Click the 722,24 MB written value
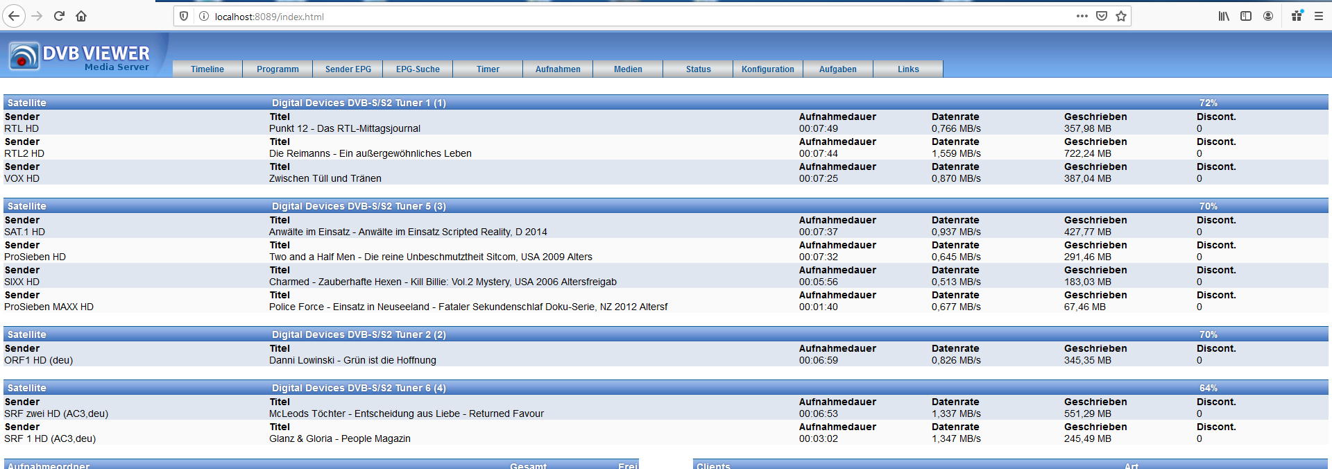 click(x=1088, y=153)
